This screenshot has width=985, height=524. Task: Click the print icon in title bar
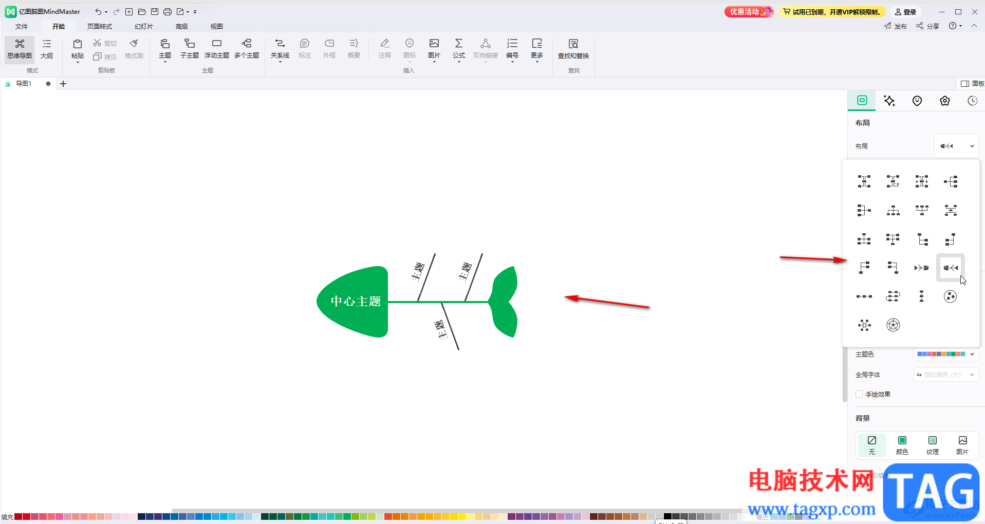tap(168, 11)
